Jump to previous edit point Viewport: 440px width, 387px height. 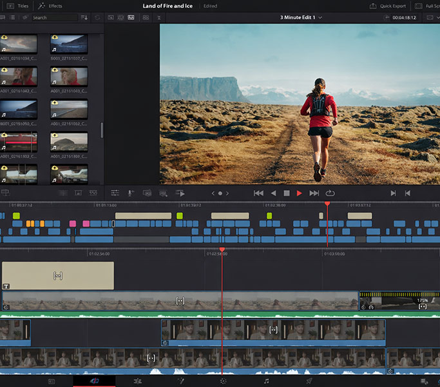(407, 193)
